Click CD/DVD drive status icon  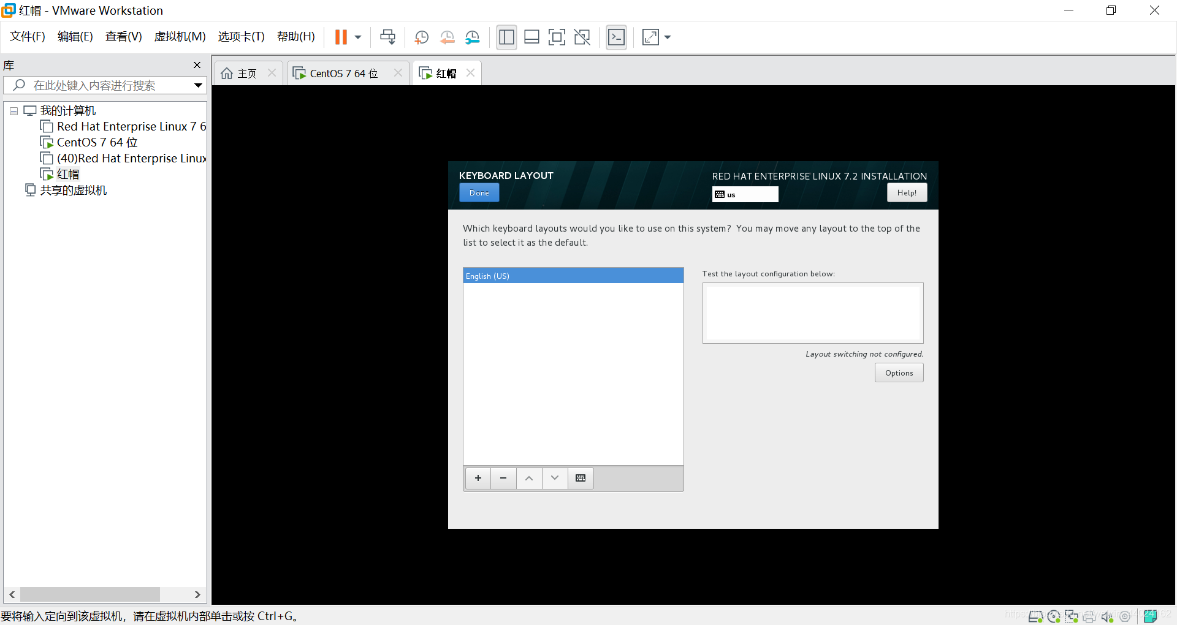pos(1054,616)
